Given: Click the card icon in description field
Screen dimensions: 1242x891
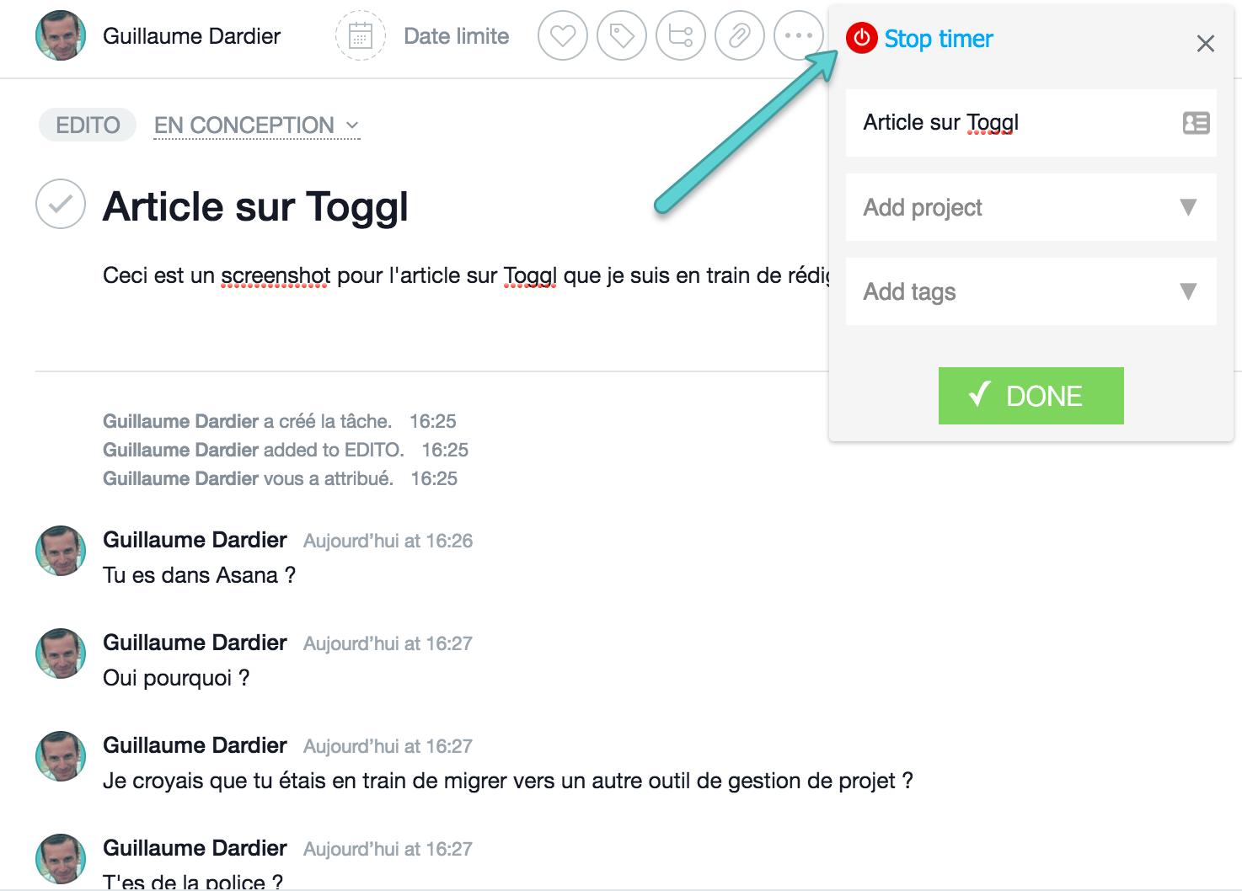Looking at the screenshot, I should pyautogui.click(x=1196, y=123).
